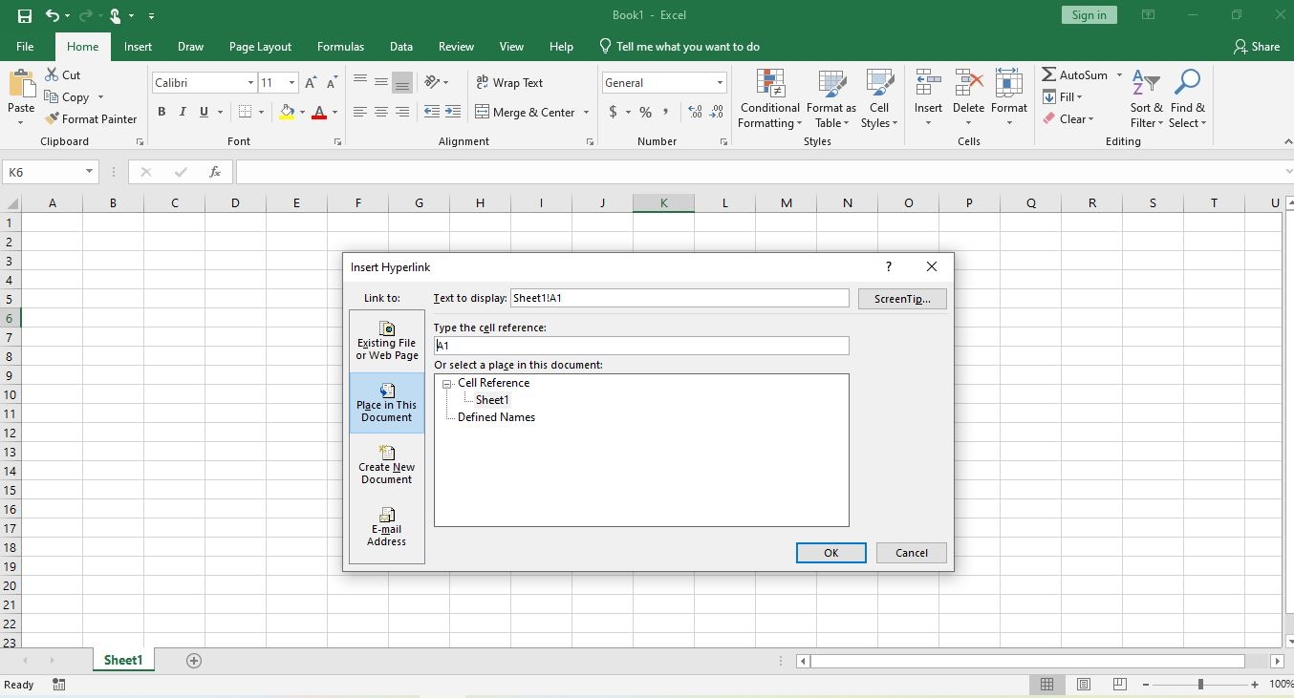This screenshot has width=1294, height=698.
Task: Switch to the Data tab
Action: (401, 46)
